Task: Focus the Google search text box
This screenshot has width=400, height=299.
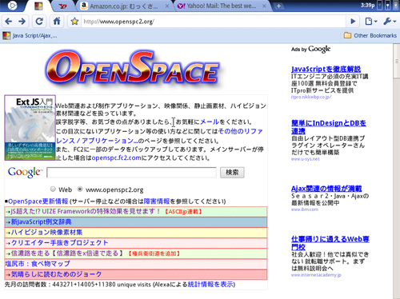Action: tap(131, 173)
